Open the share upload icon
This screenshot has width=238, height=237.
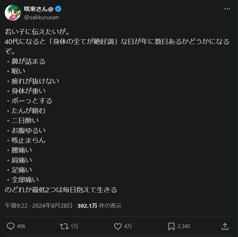coord(225,226)
